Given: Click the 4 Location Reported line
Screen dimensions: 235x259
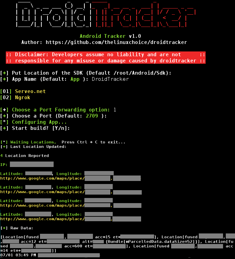Looking at the screenshot, I should [x=25, y=156].
